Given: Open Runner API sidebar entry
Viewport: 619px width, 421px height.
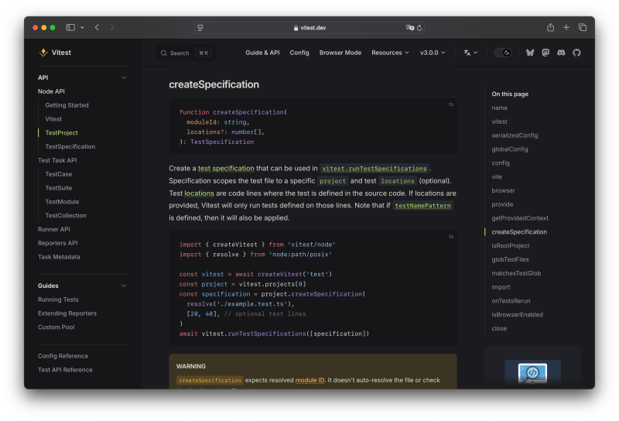Looking at the screenshot, I should [53, 229].
